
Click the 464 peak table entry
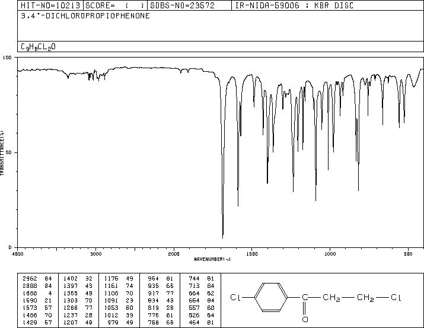tap(202, 322)
